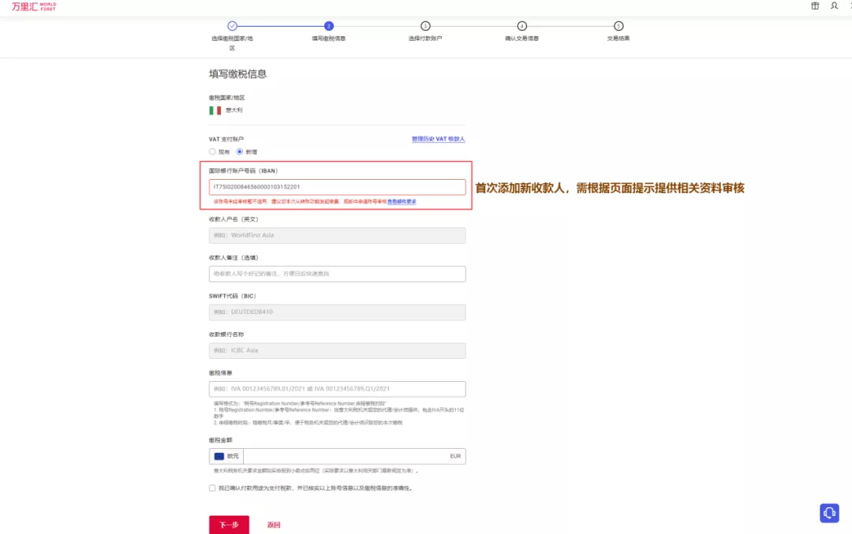Click the completed checkmark of step 选择缴税国家/地区
The width and height of the screenshot is (852, 534).
click(x=233, y=24)
